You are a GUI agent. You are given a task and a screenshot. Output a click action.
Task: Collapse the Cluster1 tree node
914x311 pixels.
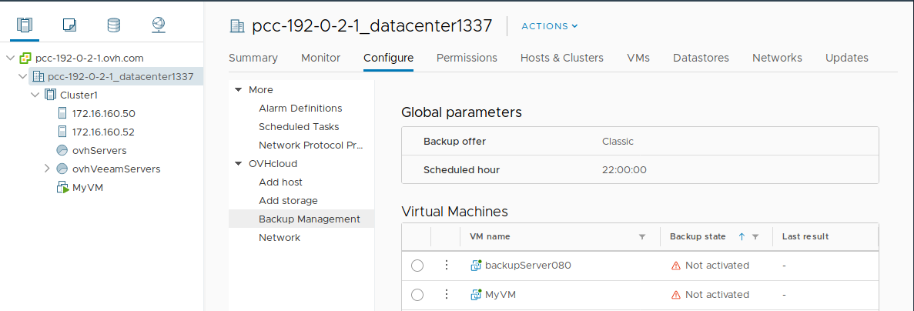tap(35, 95)
